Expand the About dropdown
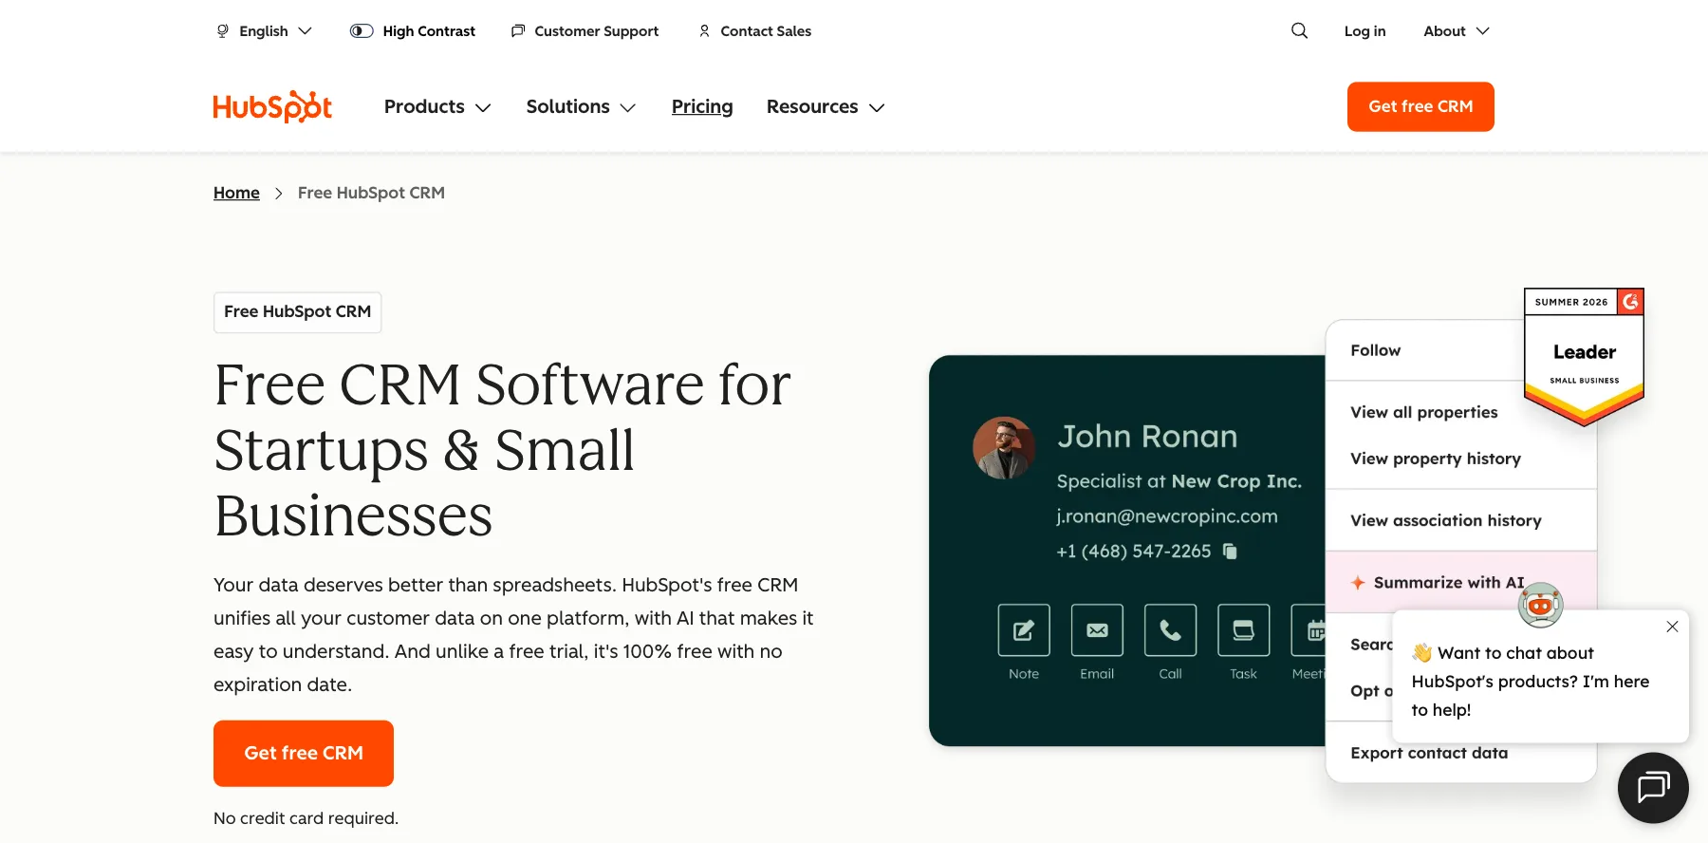 click(x=1457, y=31)
